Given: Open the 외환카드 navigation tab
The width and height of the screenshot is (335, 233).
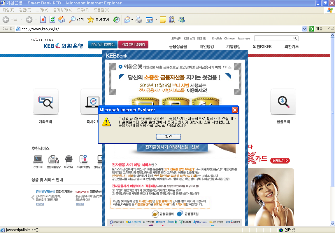Looking at the screenshot, I should 292,46.
